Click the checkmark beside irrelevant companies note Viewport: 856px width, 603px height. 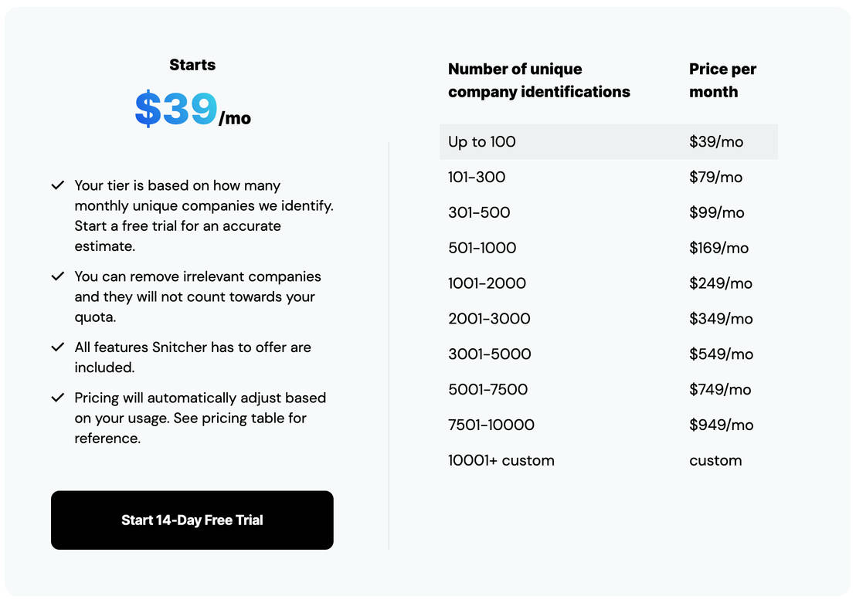(58, 276)
